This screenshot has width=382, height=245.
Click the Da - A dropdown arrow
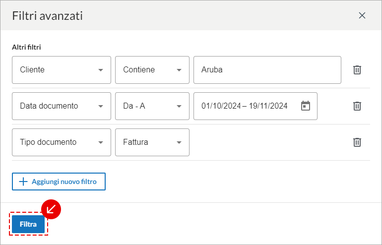[x=179, y=106]
